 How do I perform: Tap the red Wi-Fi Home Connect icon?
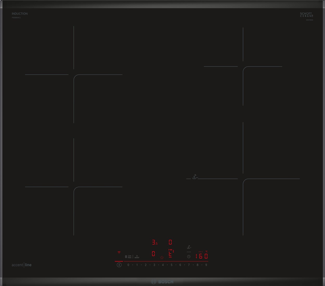119,252
